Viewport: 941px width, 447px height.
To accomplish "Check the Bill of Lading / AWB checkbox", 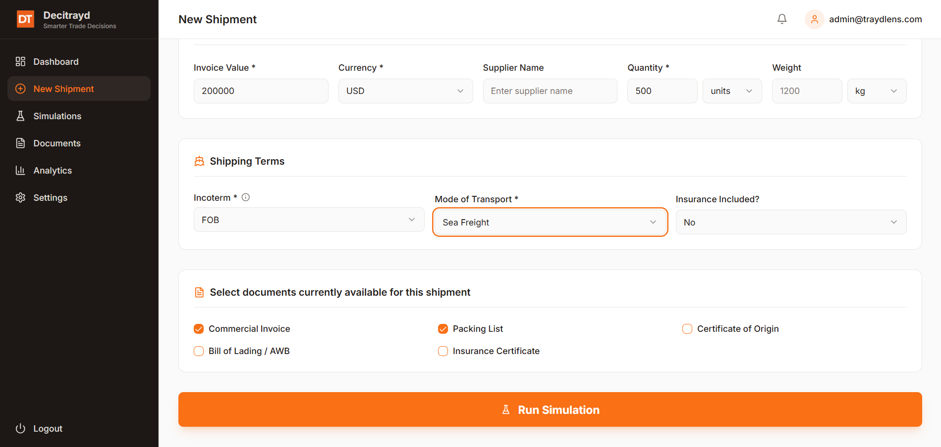I will 199,351.
